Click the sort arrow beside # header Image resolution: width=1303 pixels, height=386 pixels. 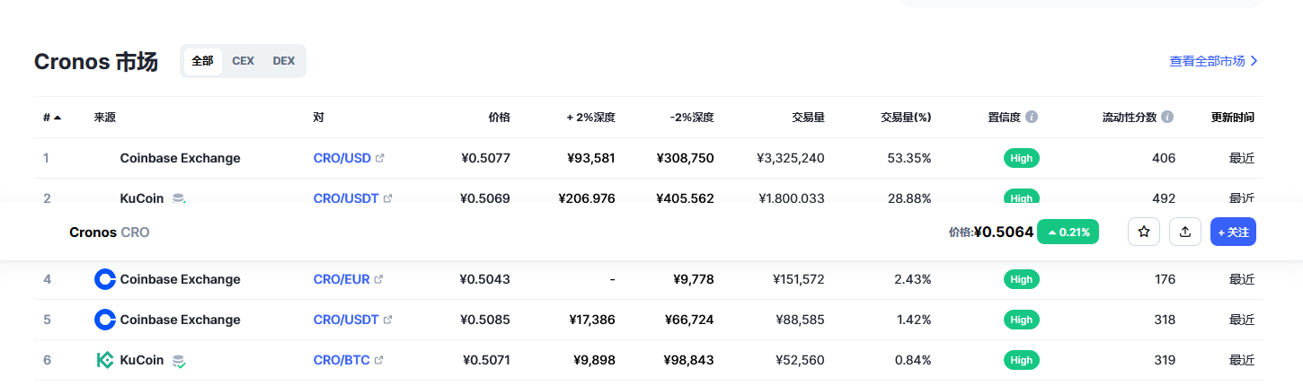tap(58, 118)
